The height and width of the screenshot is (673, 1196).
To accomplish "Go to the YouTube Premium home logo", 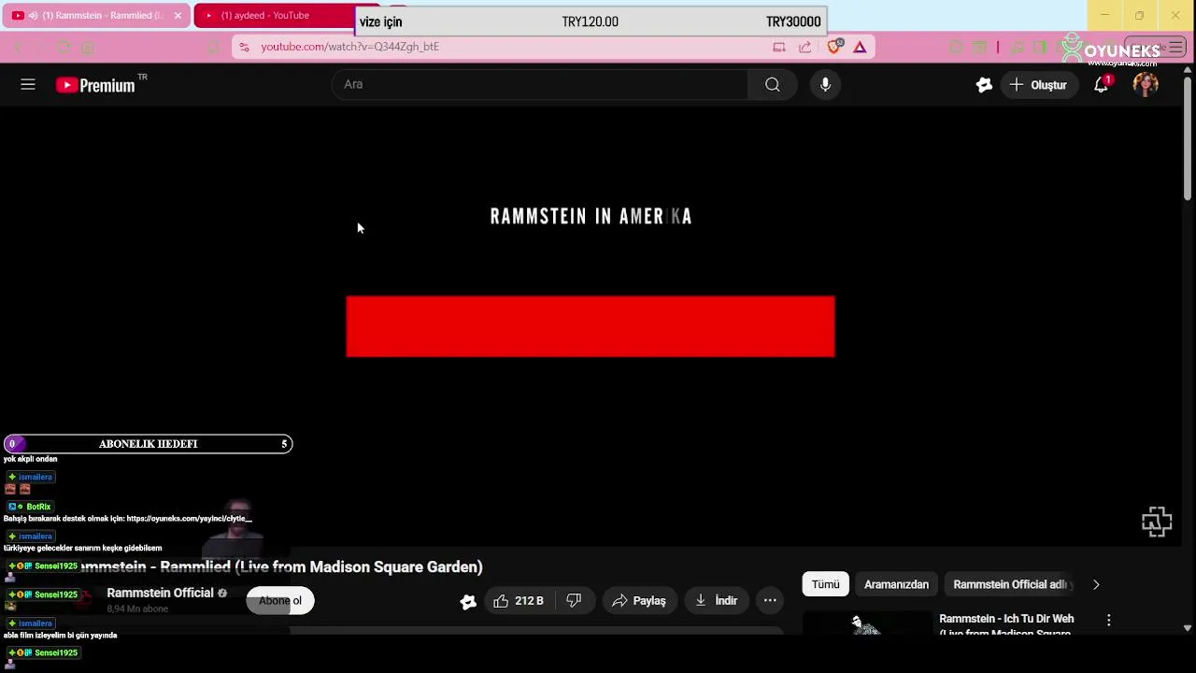I will [x=95, y=85].
